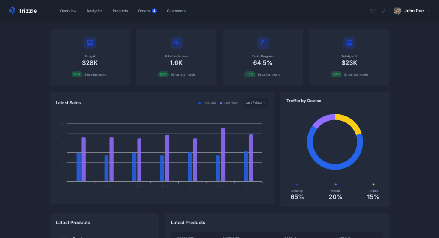
Task: Toggle the This year legend series
Action: tap(207, 103)
